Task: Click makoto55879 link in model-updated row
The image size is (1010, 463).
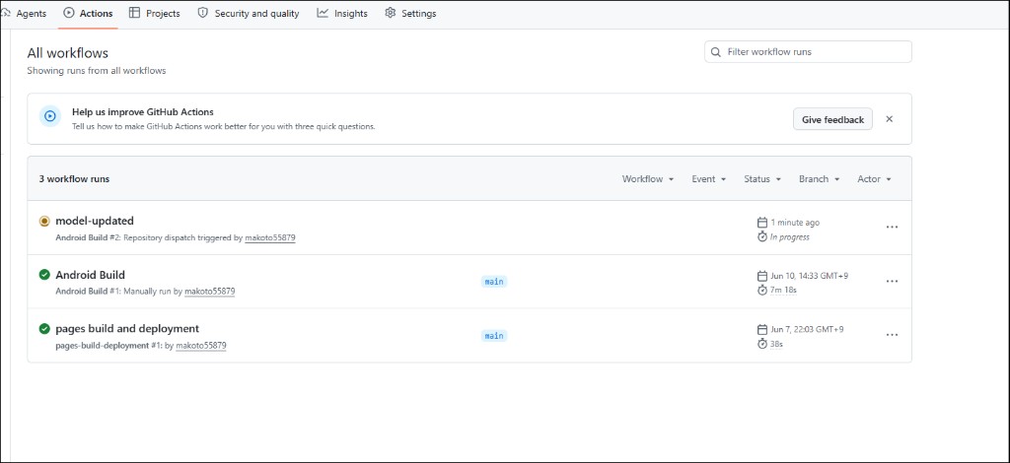Action: [270, 237]
